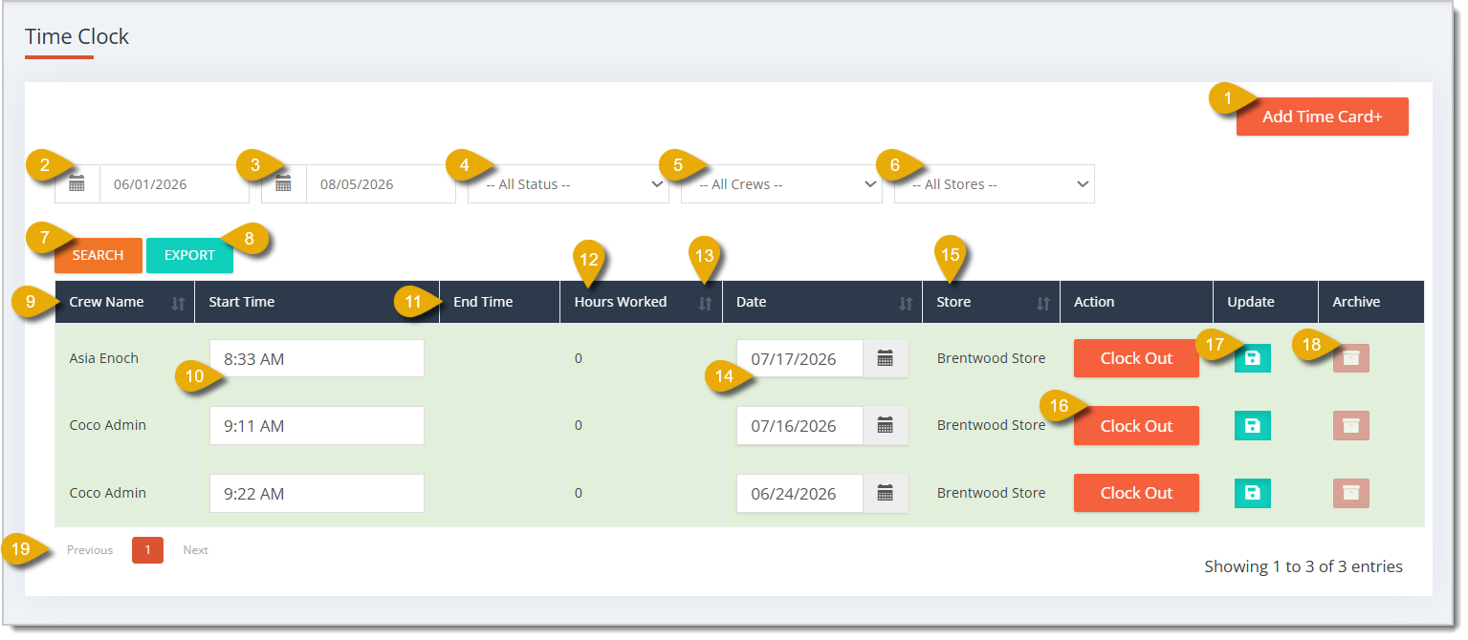Open calendar picker next to 07/16/2026
The height and width of the screenshot is (640, 1468).
(886, 426)
